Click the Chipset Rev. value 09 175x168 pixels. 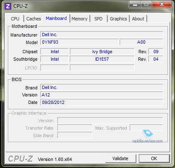(156, 52)
